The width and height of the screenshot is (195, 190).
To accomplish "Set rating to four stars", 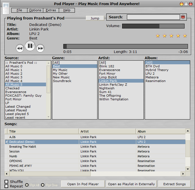I will pyautogui.click(x=178, y=36).
